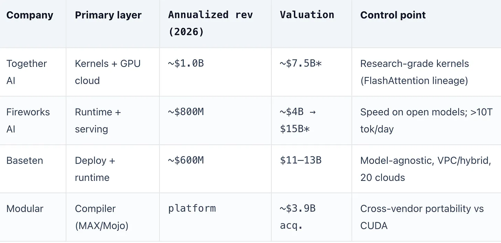Select the Together AI company cell
This screenshot has width=501, height=243.
27,72
